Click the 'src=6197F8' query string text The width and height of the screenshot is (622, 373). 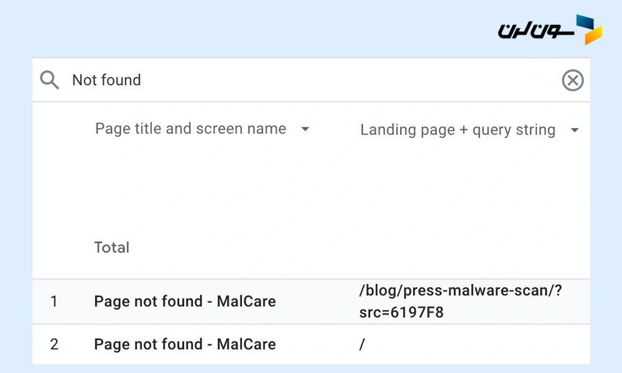401,312
